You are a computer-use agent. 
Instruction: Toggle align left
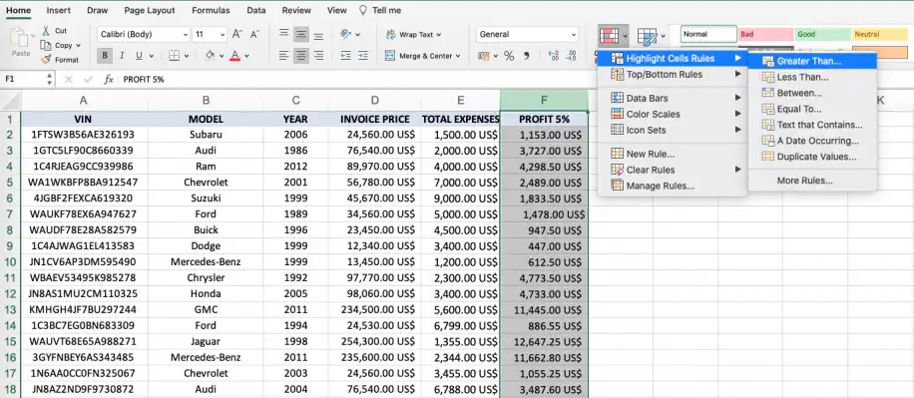tap(283, 56)
